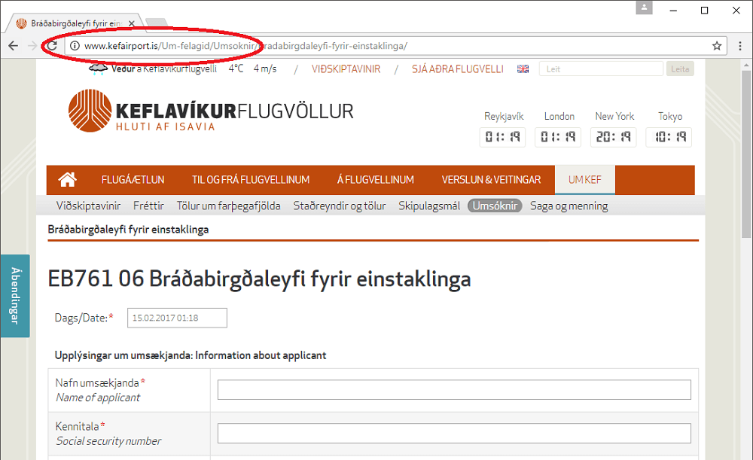Image resolution: width=753 pixels, height=460 pixels.
Task: Switch language with the UK flag icon
Action: click(x=523, y=69)
